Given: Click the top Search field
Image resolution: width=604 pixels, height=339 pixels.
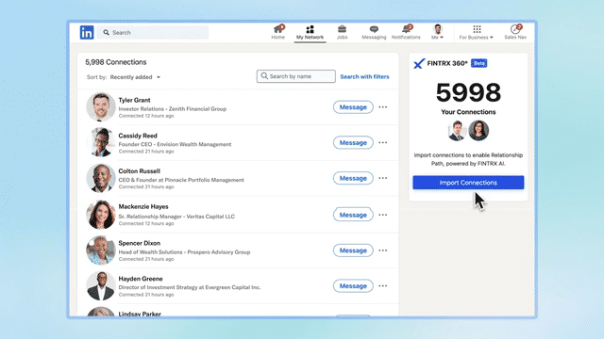Looking at the screenshot, I should pos(153,33).
